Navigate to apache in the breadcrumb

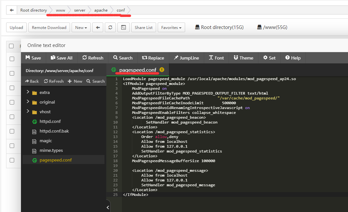pyautogui.click(x=101, y=10)
